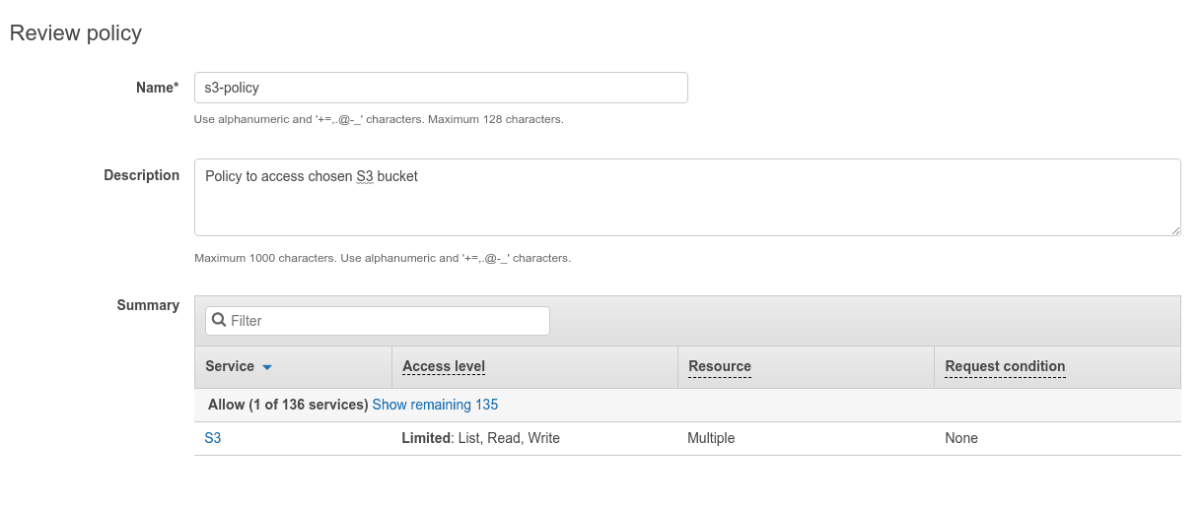Click the Description field label
The height and width of the screenshot is (506, 1203).
[x=142, y=175]
